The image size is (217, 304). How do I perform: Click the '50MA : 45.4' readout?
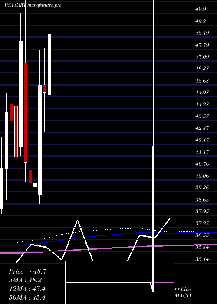point(27,297)
